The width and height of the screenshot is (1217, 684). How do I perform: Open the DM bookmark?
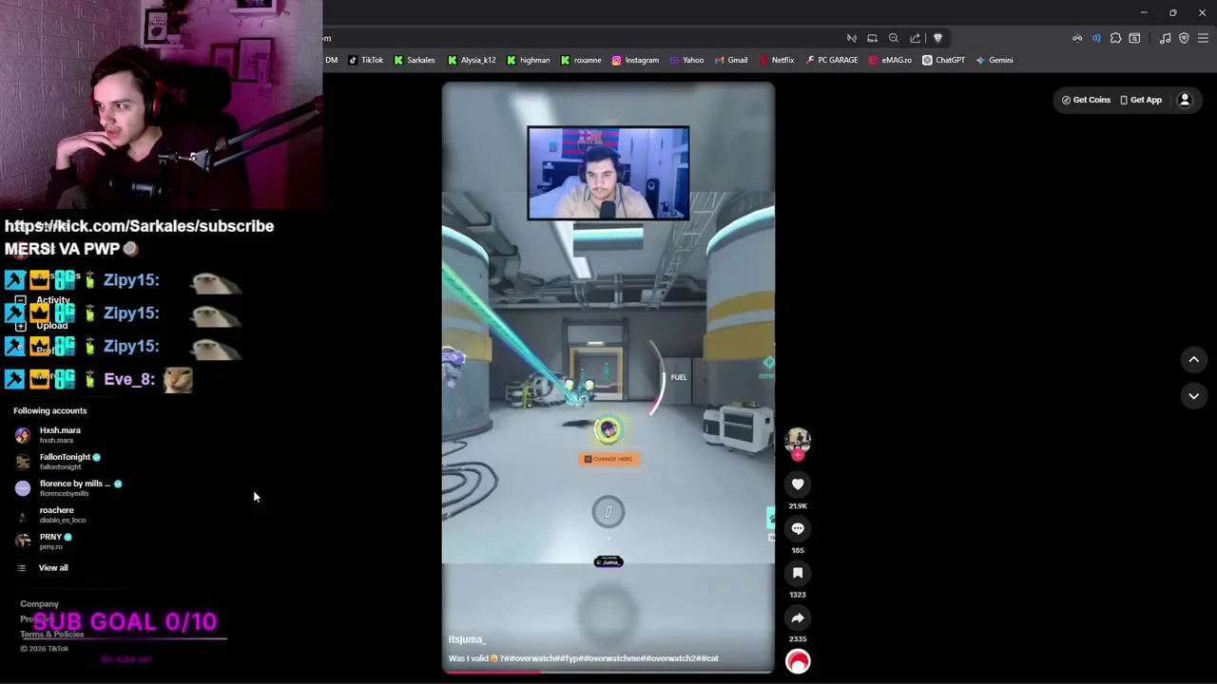point(331,60)
